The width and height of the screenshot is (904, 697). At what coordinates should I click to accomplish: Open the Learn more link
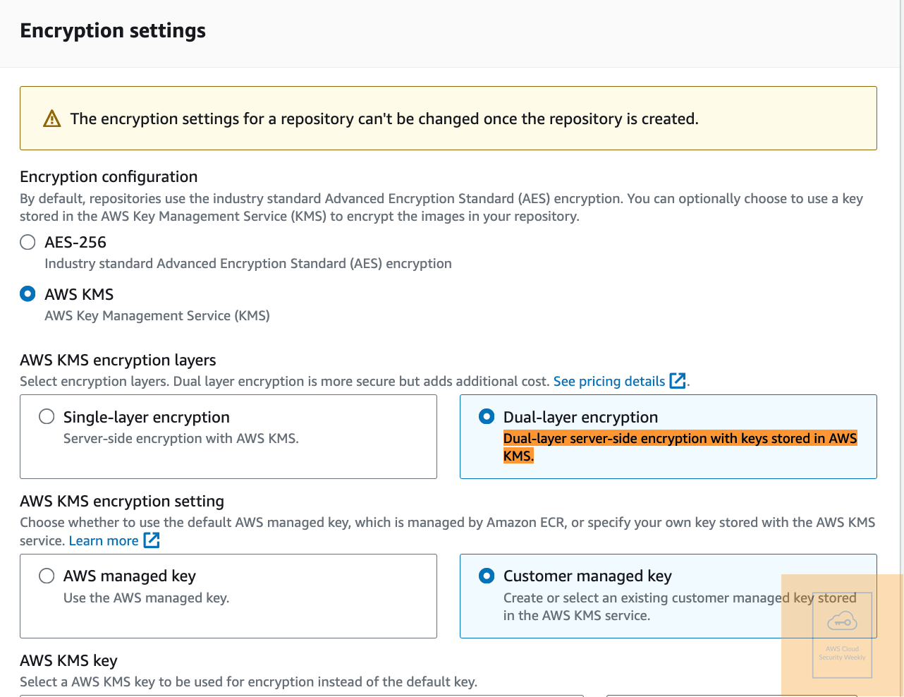click(104, 541)
